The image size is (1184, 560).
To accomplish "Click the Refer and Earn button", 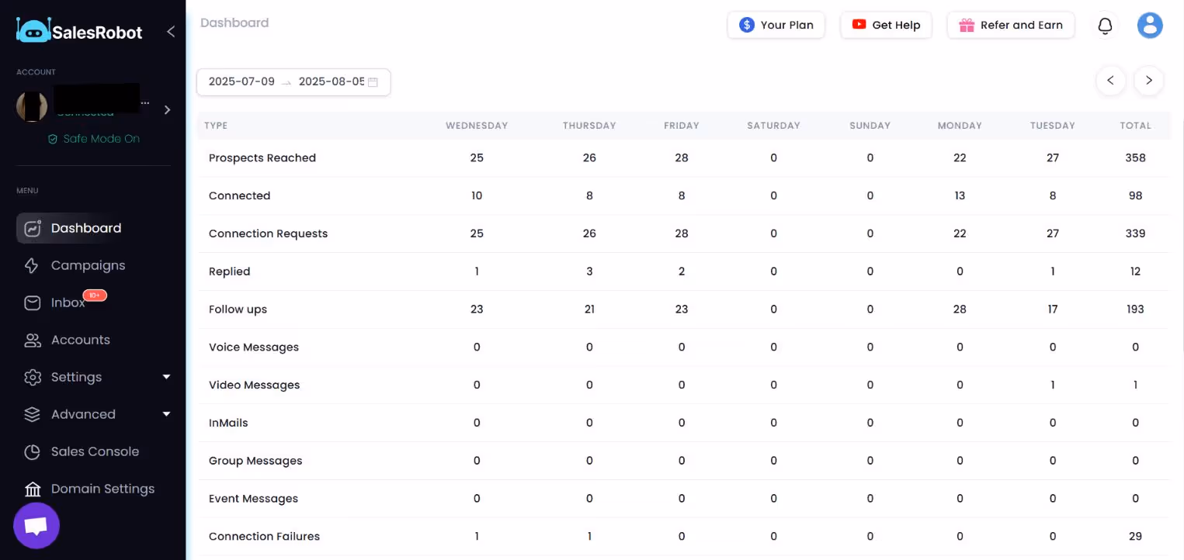I will [x=1011, y=25].
